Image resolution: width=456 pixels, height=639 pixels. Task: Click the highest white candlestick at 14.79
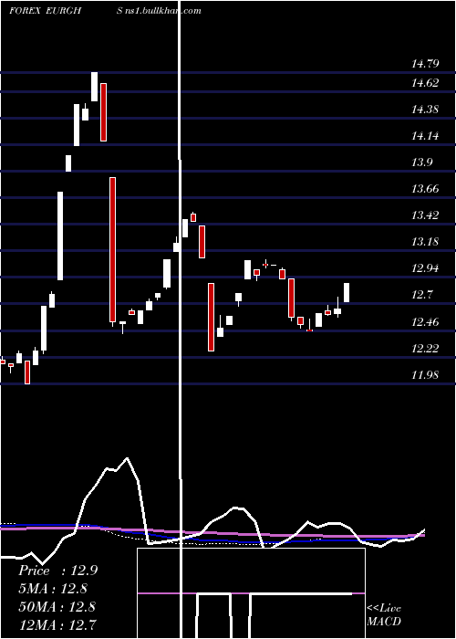(x=94, y=87)
